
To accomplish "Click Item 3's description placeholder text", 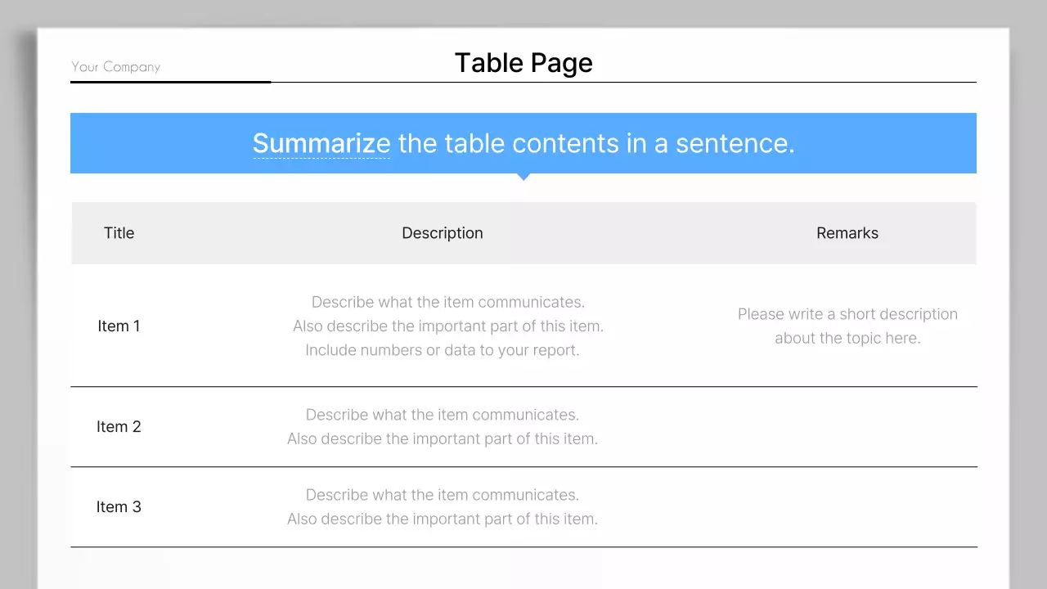I will [442, 506].
